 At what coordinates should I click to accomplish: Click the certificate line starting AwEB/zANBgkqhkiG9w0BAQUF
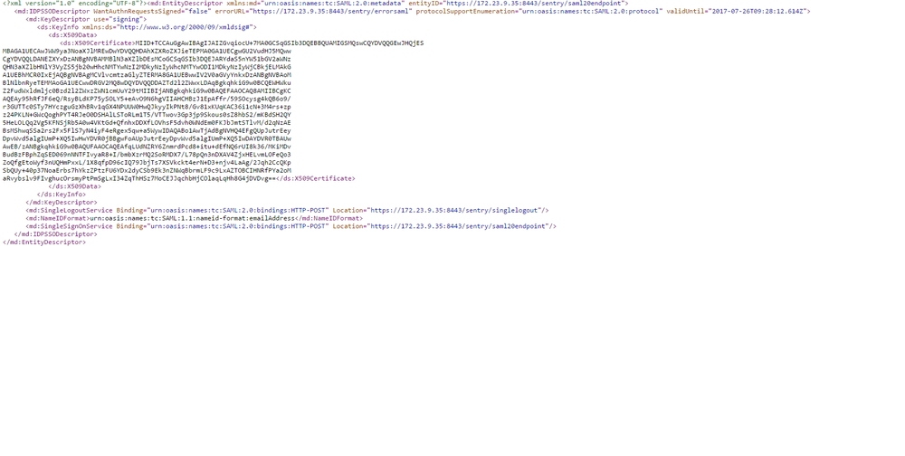pos(147,147)
